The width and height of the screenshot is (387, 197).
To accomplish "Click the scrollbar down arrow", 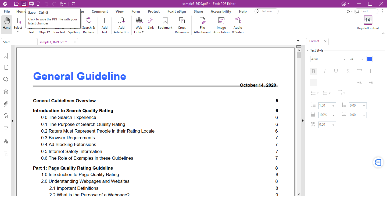I will pos(299,194).
